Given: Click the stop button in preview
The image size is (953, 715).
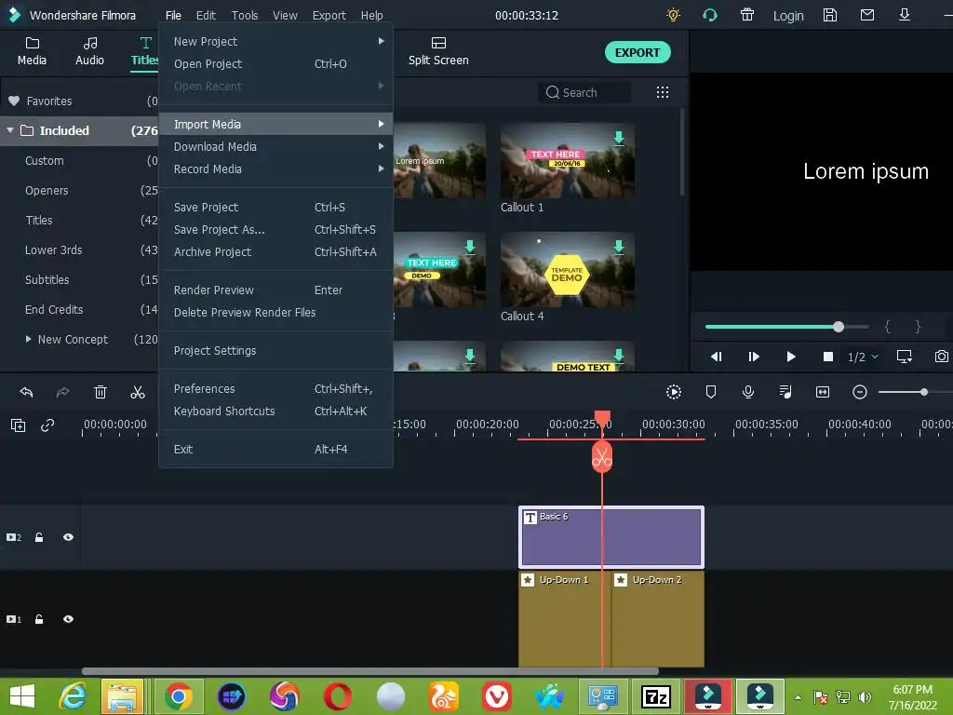Looking at the screenshot, I should tap(827, 357).
